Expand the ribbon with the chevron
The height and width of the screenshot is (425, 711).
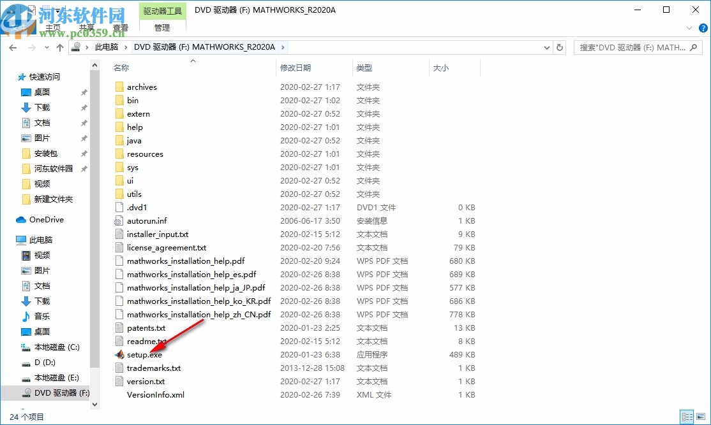point(689,27)
